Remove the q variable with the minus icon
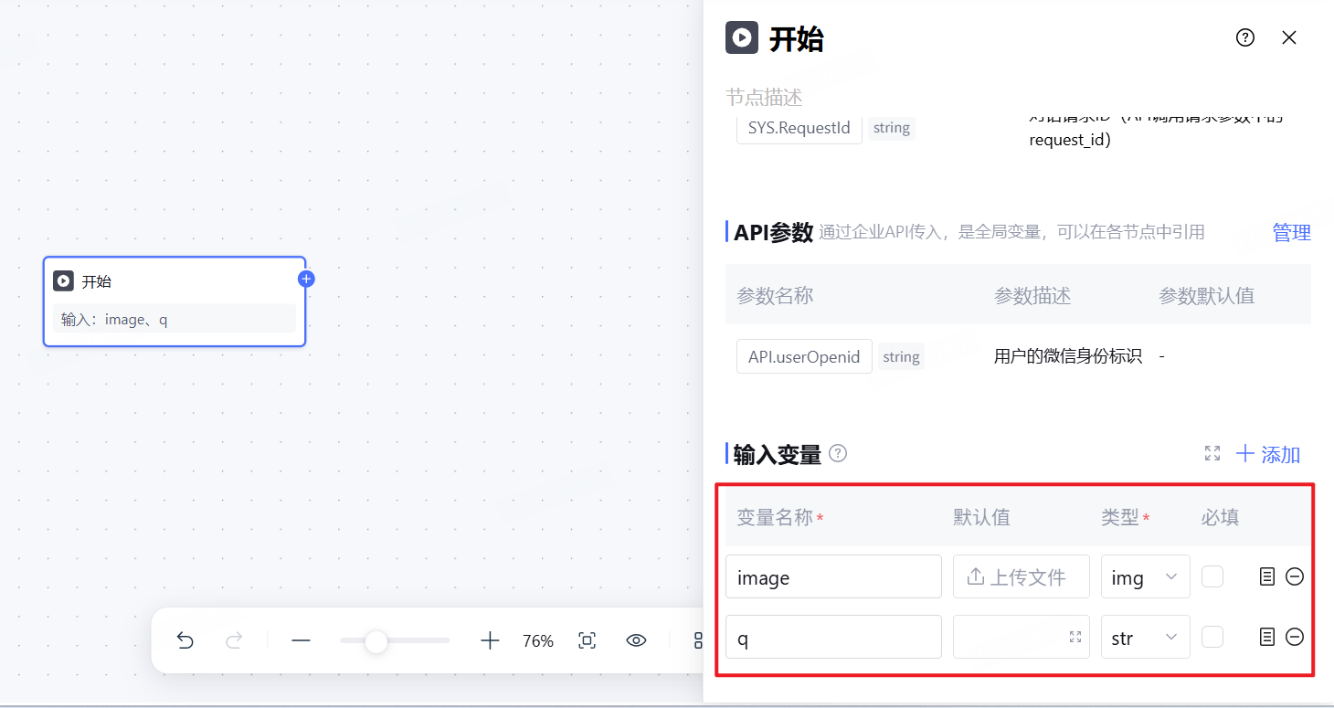The width and height of the screenshot is (1334, 708). point(1295,637)
